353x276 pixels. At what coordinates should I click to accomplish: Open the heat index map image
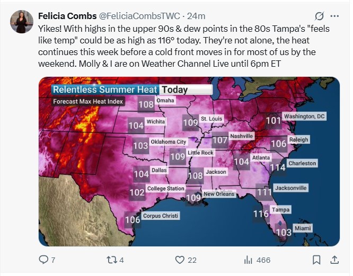click(189, 162)
